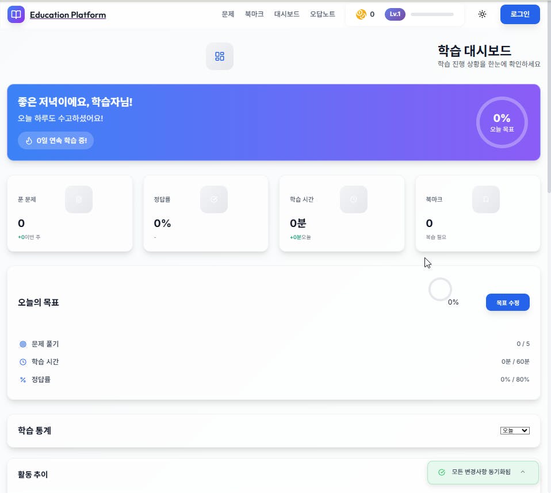Click the 0 / 5 goal value
The image size is (551, 493).
point(523,344)
